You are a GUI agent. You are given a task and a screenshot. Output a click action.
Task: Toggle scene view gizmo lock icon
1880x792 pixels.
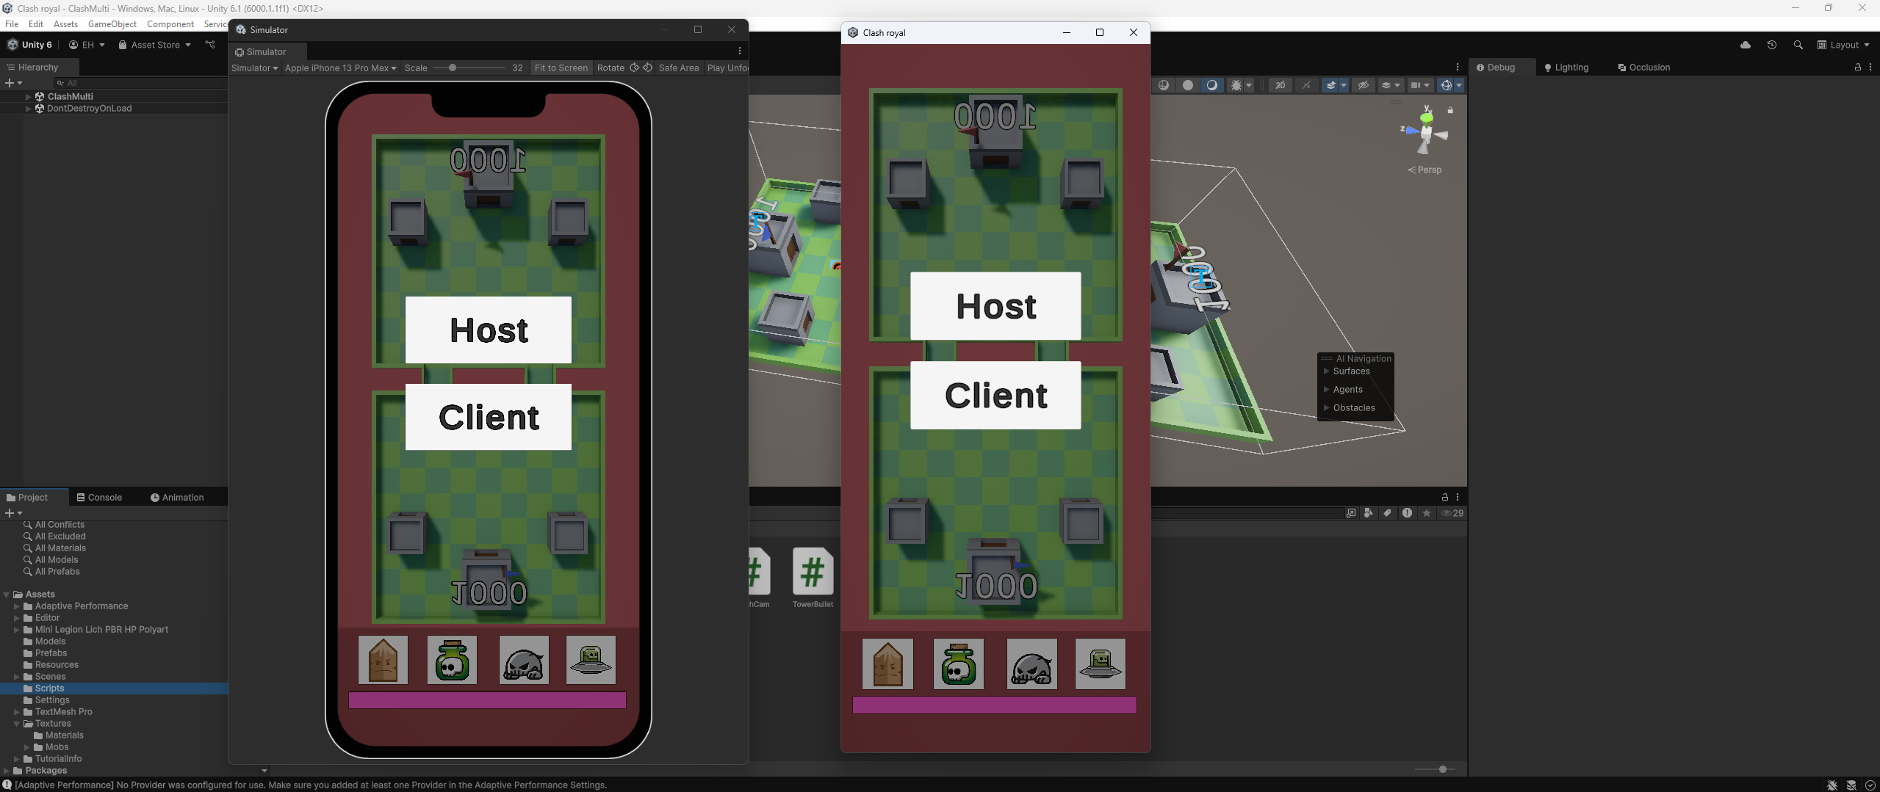(x=1450, y=110)
